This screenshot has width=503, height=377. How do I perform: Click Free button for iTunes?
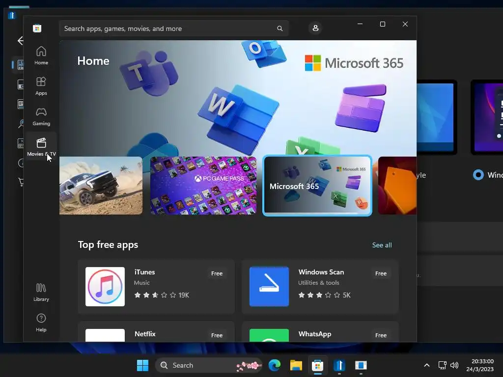(x=217, y=273)
